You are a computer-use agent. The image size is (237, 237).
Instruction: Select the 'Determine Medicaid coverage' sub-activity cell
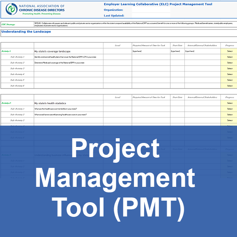pyautogui.click(x=69, y=63)
